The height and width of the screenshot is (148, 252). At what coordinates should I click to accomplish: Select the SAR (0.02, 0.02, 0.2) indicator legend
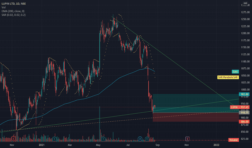tap(14, 15)
